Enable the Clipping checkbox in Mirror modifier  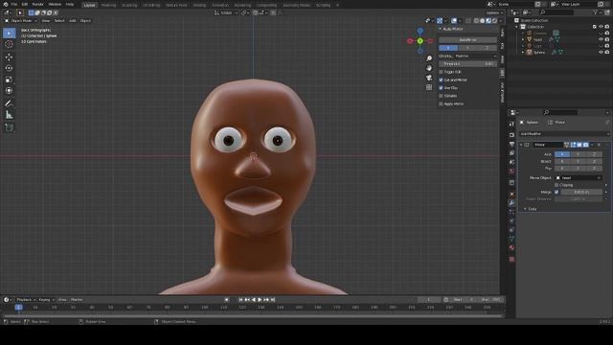point(556,185)
